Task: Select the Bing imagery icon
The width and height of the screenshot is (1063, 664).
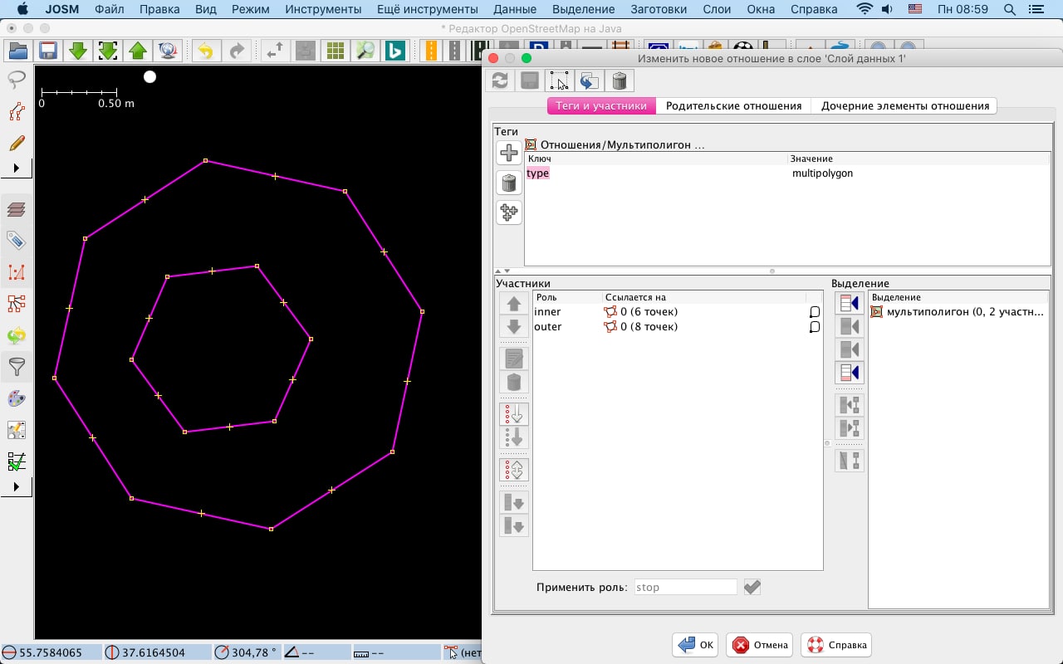Action: (395, 51)
